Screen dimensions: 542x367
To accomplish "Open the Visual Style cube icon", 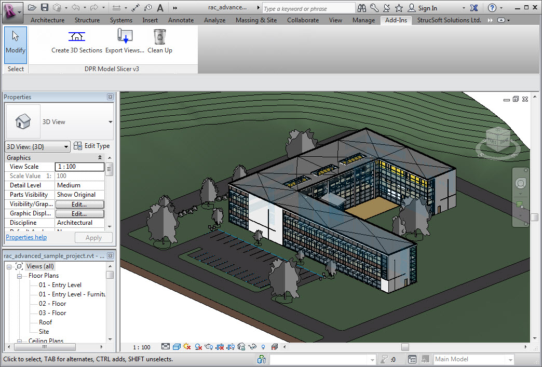I will click(177, 347).
